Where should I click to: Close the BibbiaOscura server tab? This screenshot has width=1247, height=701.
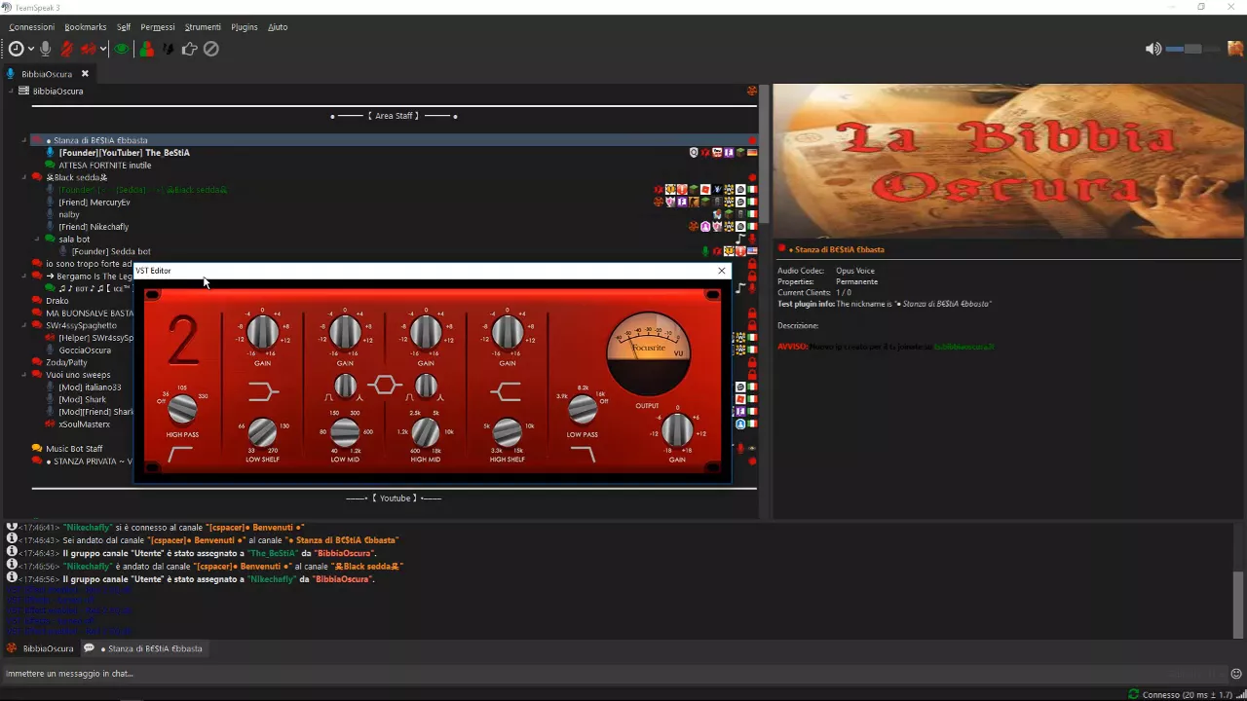[x=85, y=73]
